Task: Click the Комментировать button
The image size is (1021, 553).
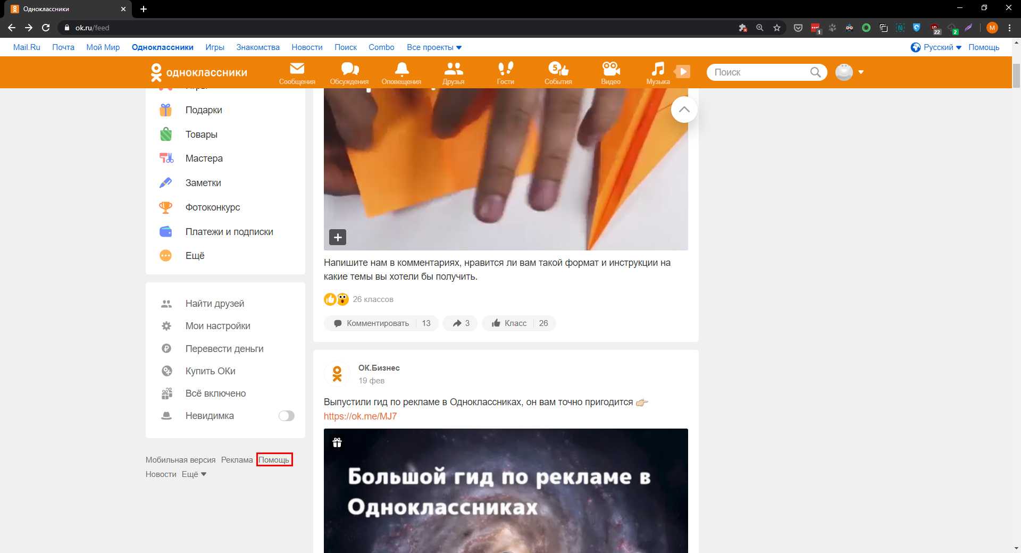Action: point(371,323)
